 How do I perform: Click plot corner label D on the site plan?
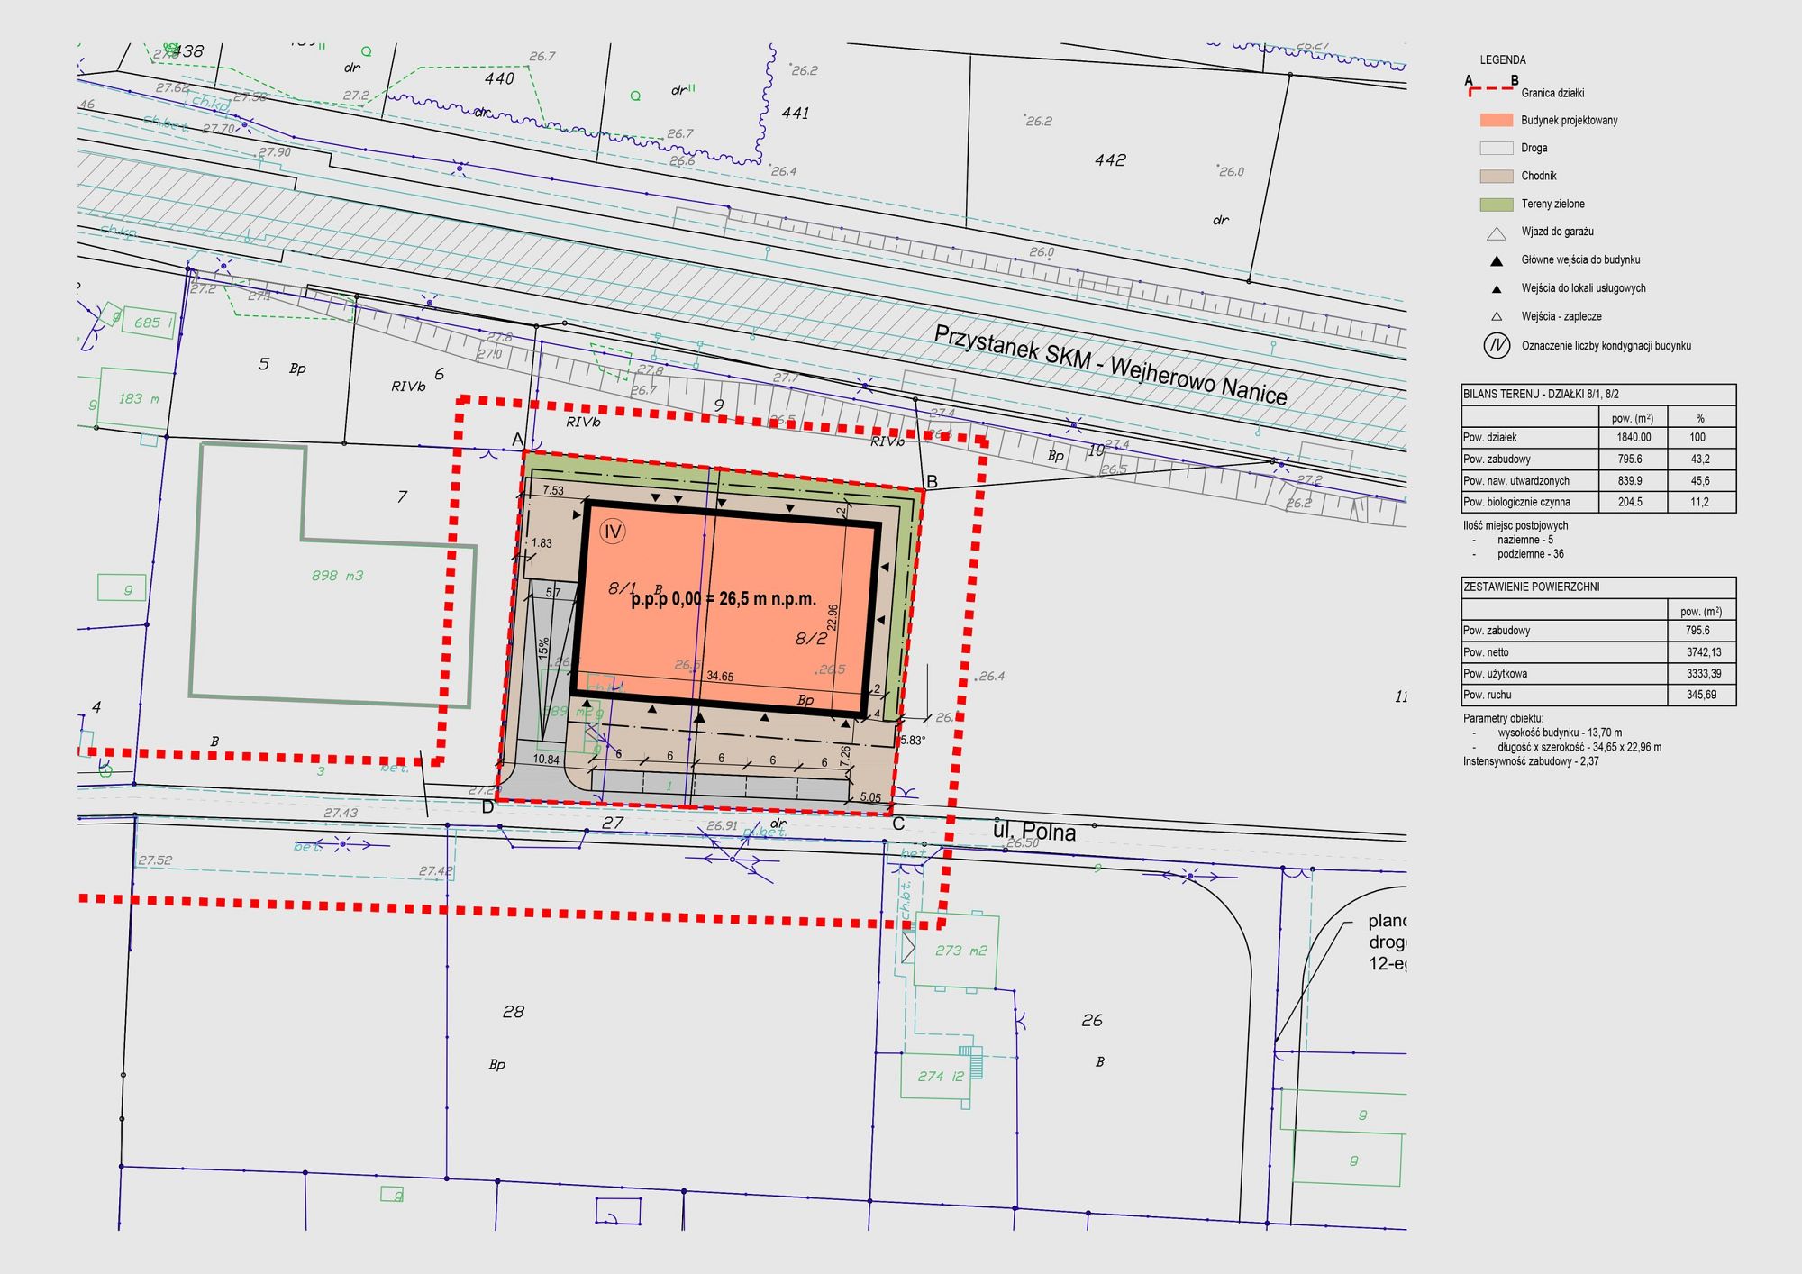tap(487, 807)
